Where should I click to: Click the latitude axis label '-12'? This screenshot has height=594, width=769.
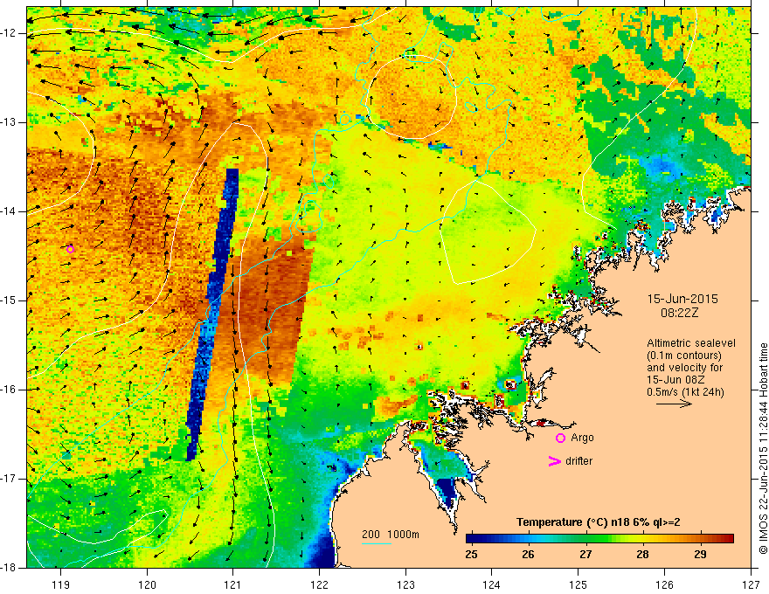pos(10,33)
